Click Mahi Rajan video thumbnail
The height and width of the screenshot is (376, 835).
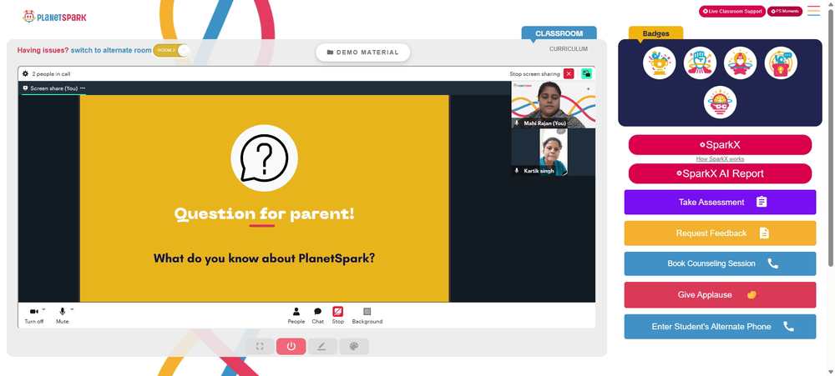(x=554, y=104)
